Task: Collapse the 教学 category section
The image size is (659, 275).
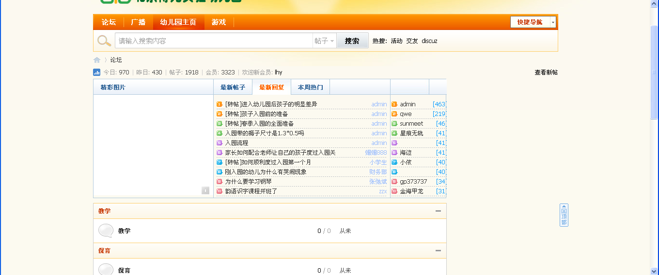Action: 438,211
